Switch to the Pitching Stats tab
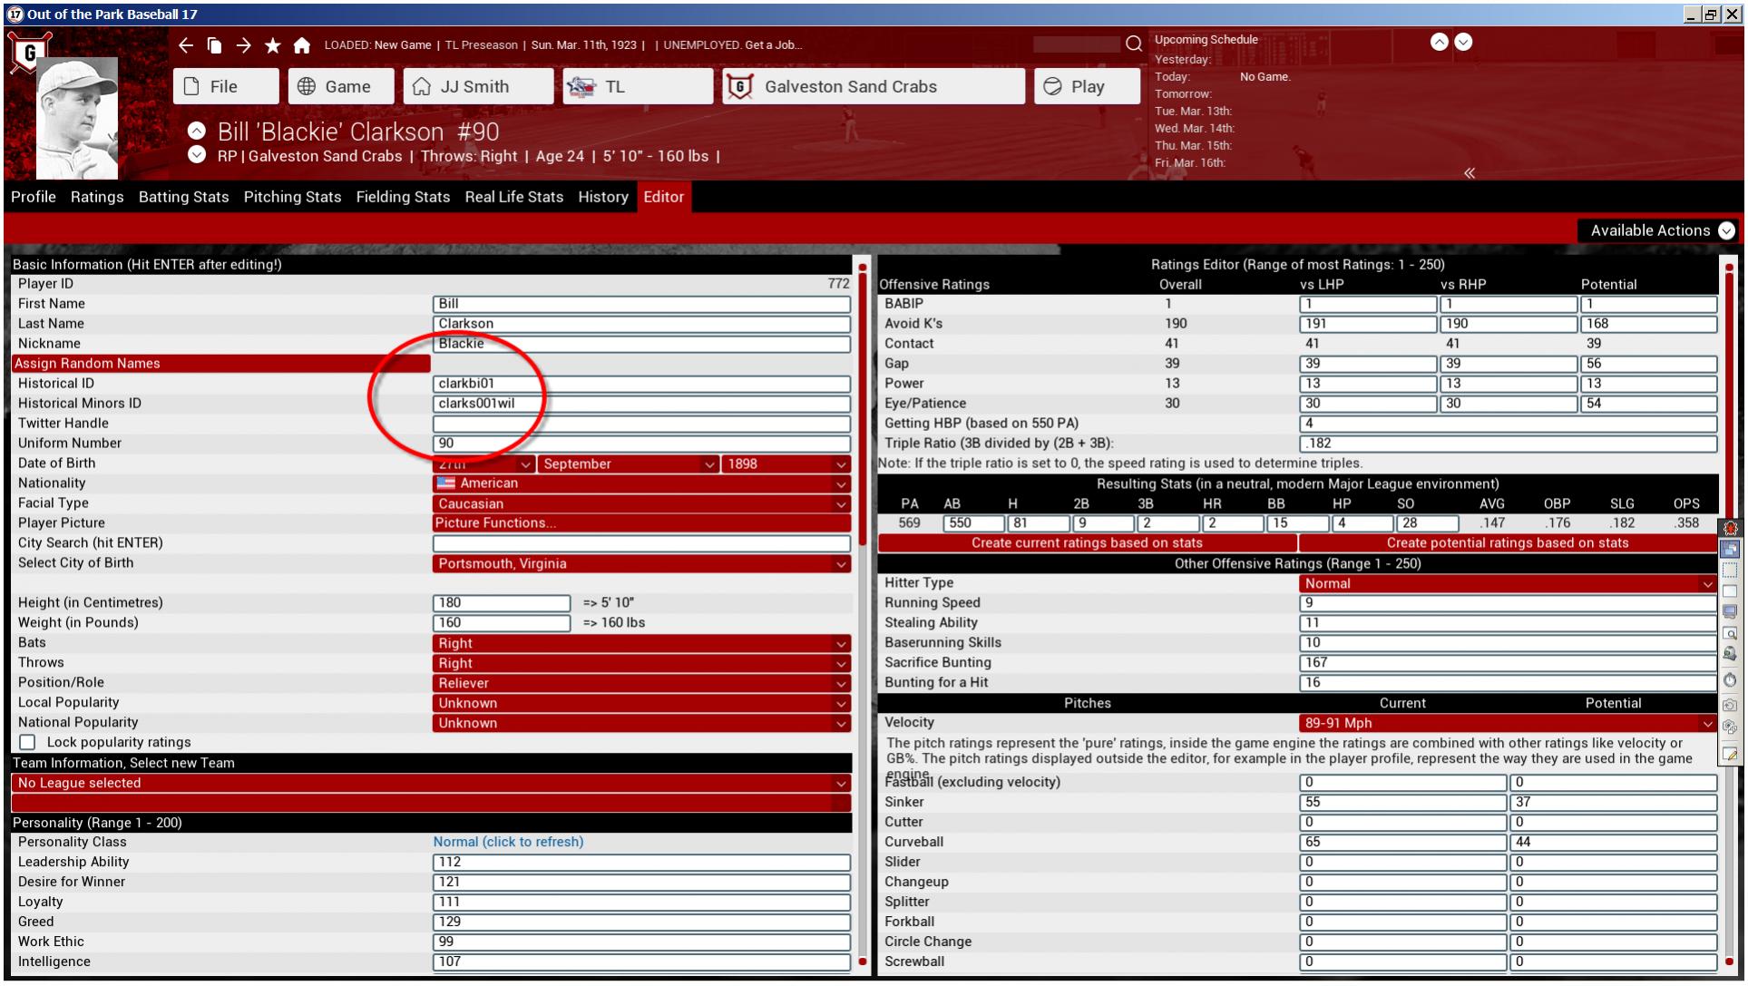 point(292,197)
